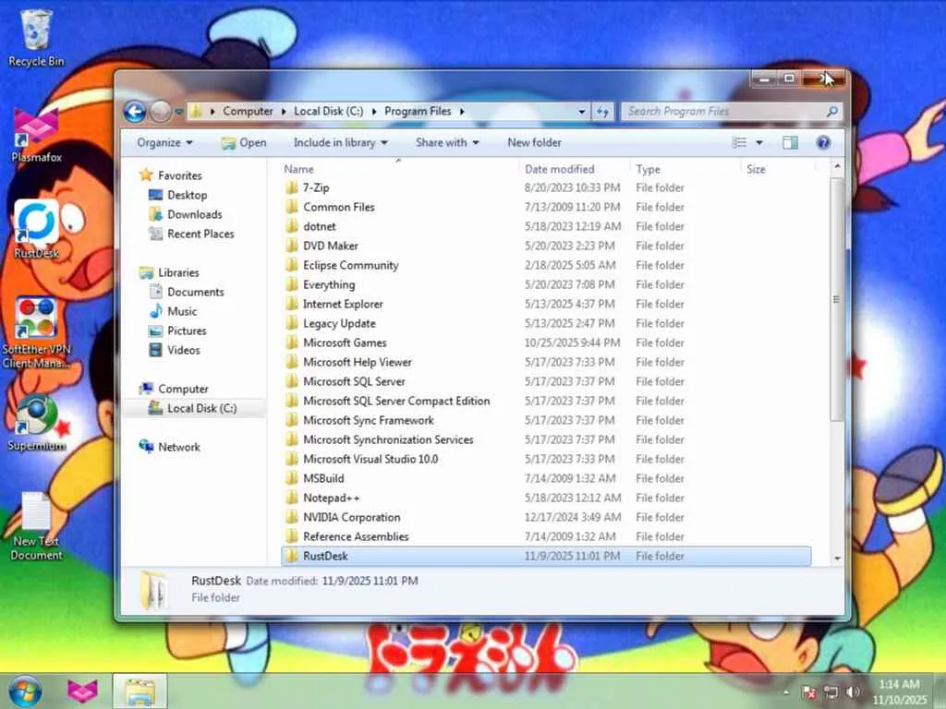
Task: Click the scrollbar down arrow
Action: tap(837, 558)
